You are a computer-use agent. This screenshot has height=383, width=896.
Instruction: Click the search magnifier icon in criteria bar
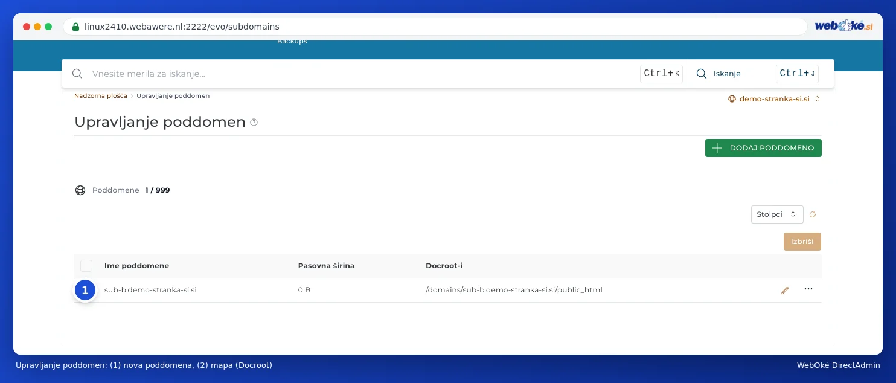[x=77, y=74]
